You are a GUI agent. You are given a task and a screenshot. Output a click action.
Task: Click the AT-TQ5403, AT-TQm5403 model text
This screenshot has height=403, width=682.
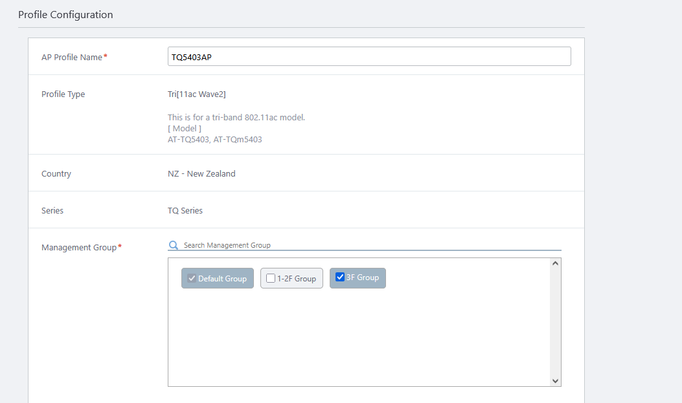214,139
